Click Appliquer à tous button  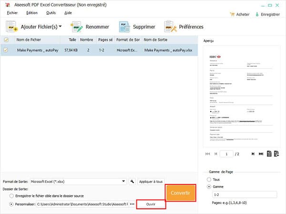pyautogui.click(x=151, y=182)
